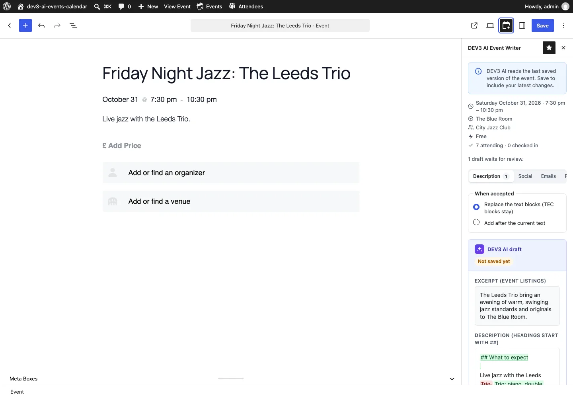Save the event
Viewport: 573px width, 398px height.
click(x=543, y=25)
